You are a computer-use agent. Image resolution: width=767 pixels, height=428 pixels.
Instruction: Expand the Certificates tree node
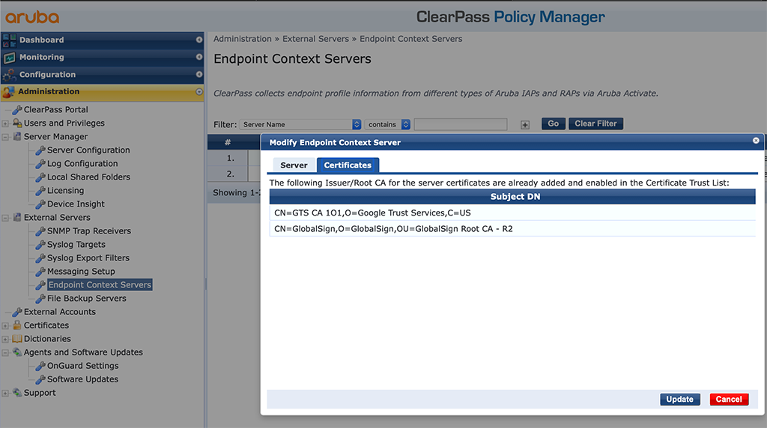tap(5, 325)
